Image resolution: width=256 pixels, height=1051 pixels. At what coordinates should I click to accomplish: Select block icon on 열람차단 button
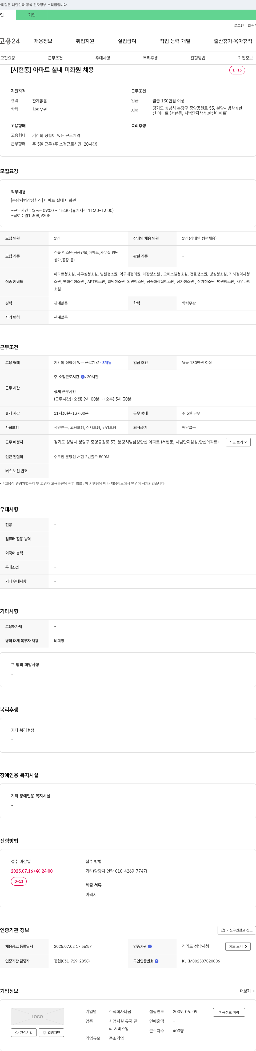click(x=45, y=1033)
